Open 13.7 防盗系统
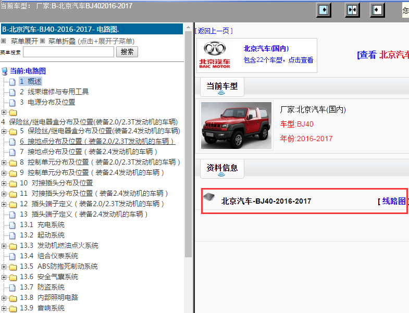This screenshot has height=313, width=409. click(x=42, y=287)
